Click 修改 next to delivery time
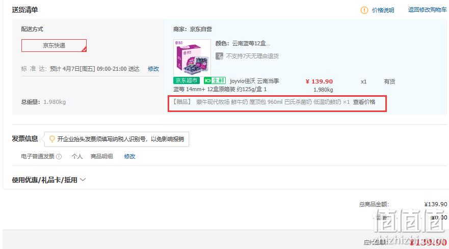Screen dimensions: 449x249 153,69
